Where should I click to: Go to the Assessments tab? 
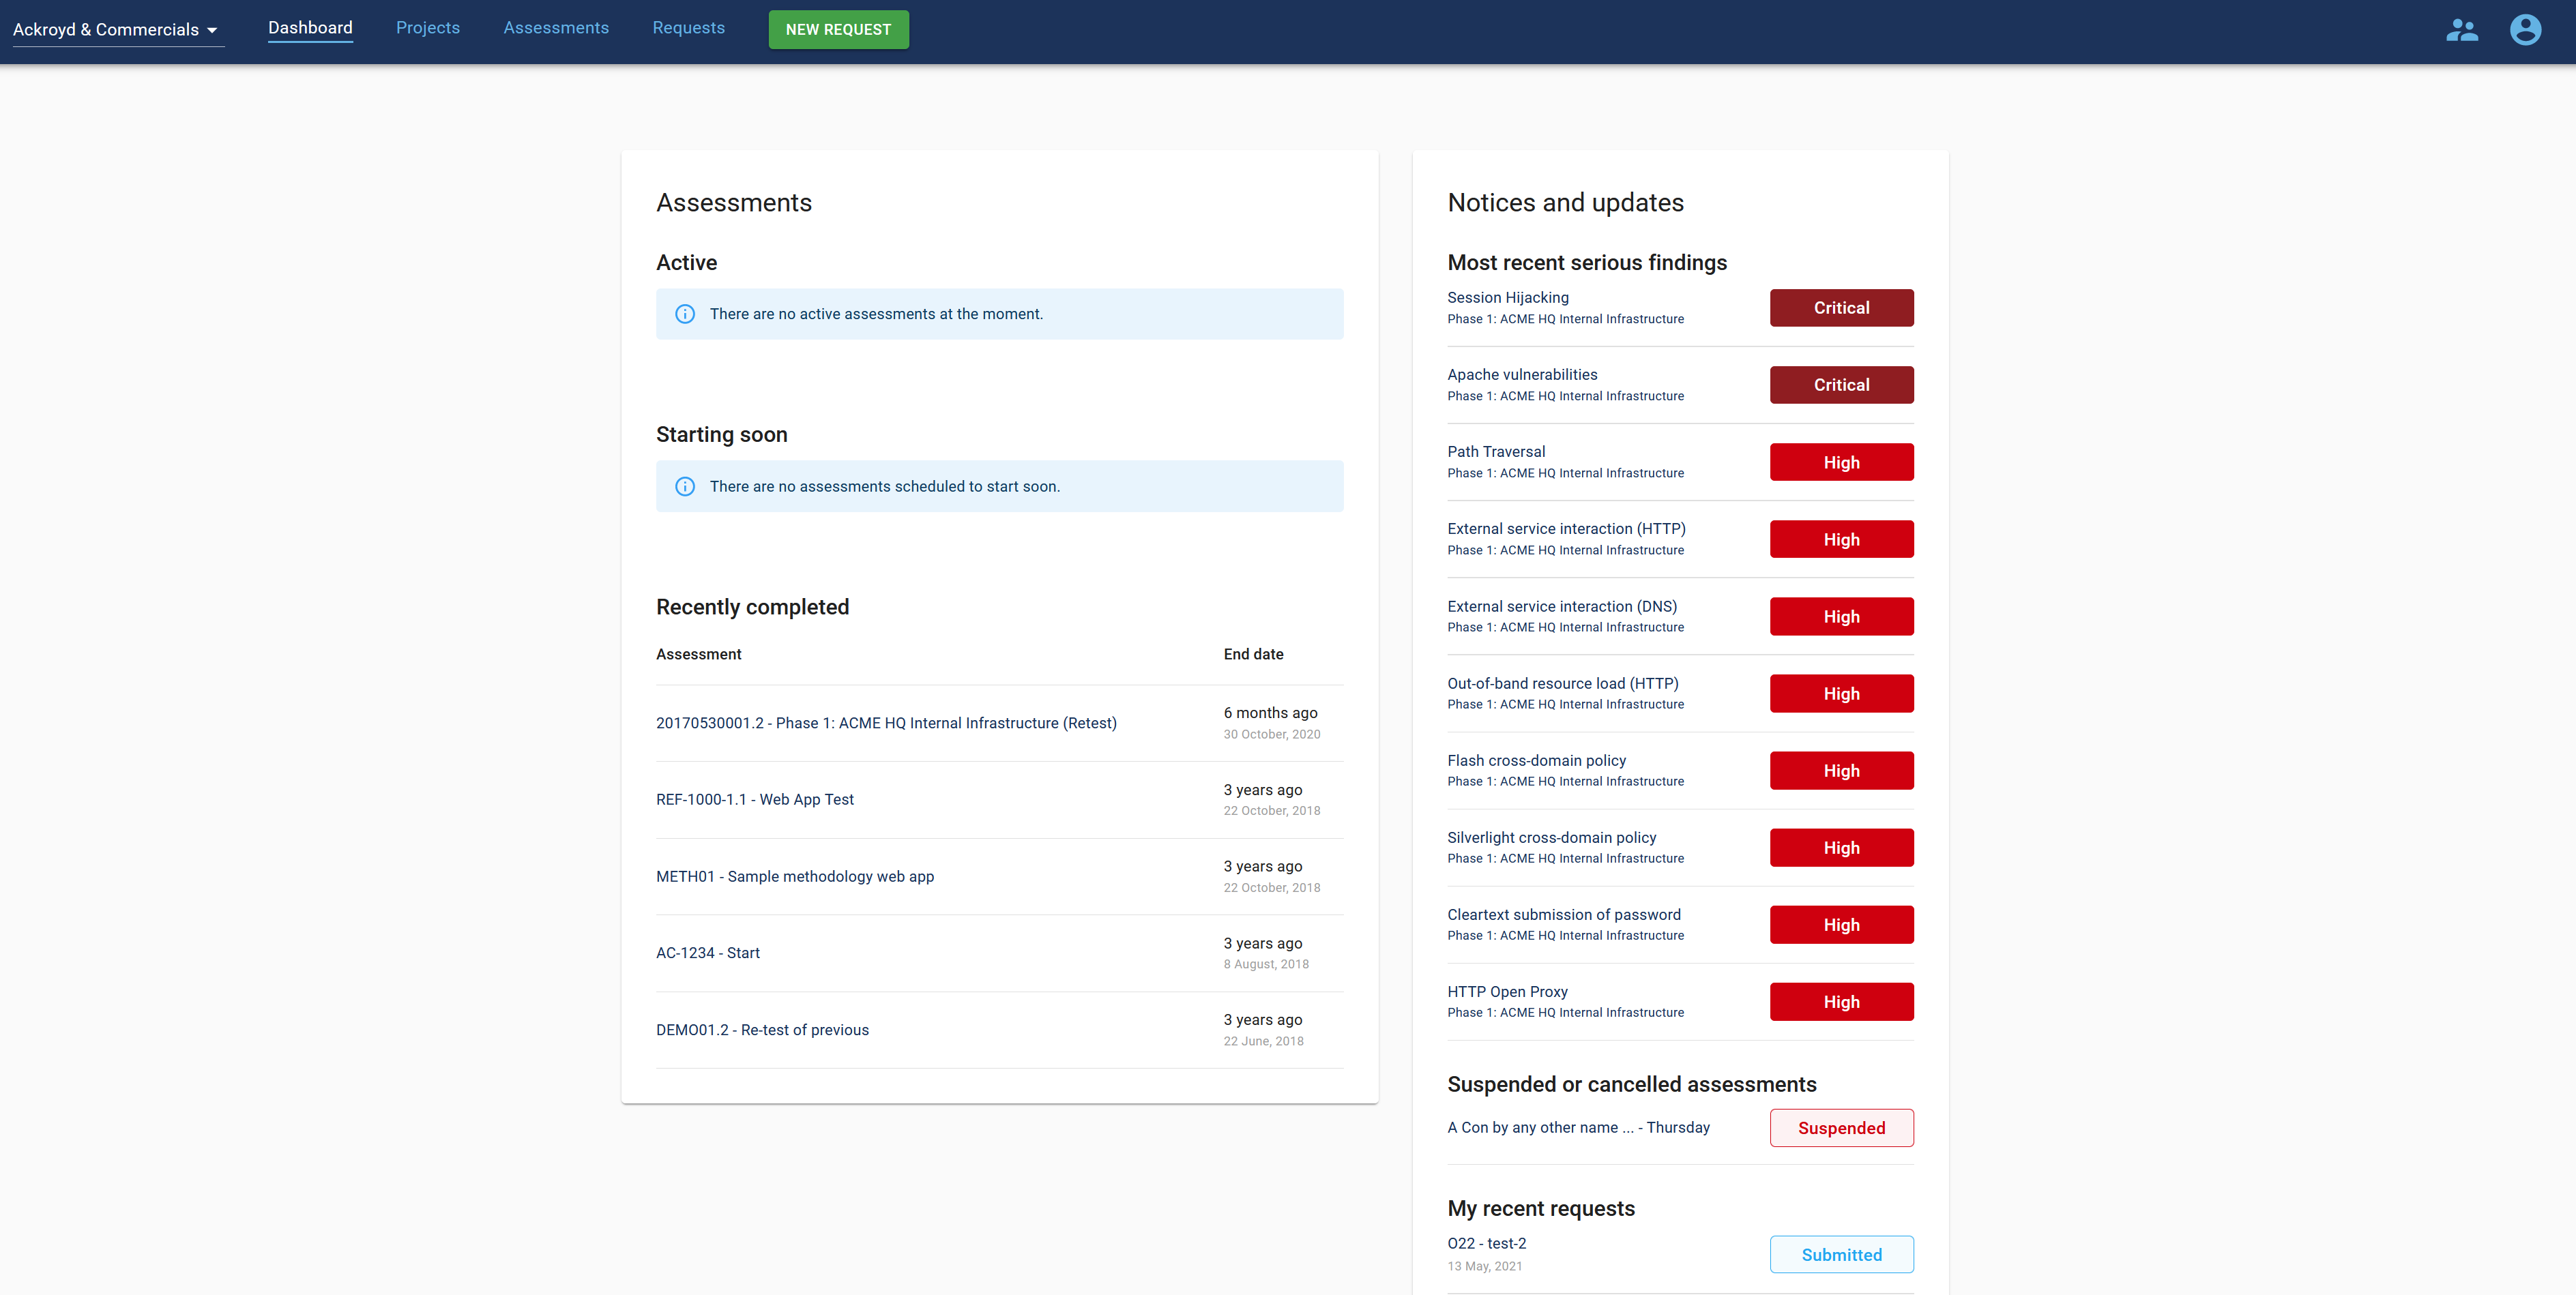click(x=556, y=28)
